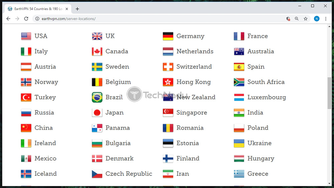Click the browser forward arrow
Screen dimensions: 334x188
pos(17,19)
